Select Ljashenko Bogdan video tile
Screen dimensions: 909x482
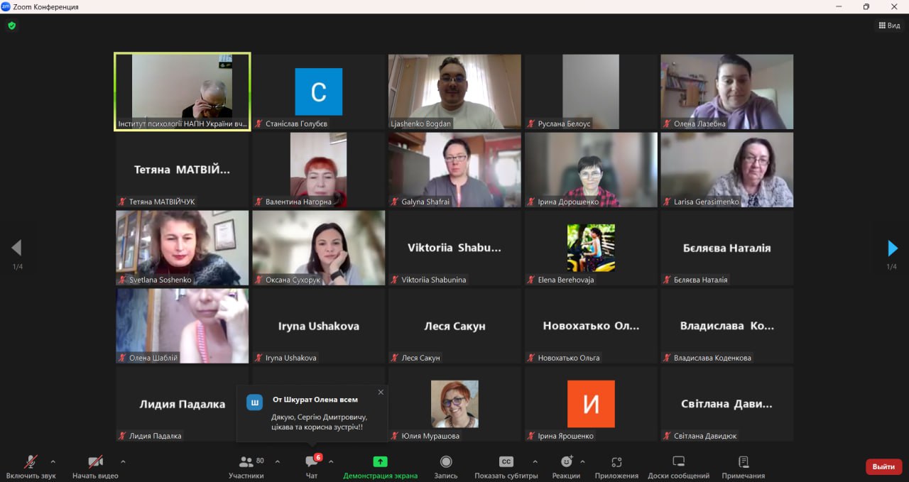[x=454, y=92]
